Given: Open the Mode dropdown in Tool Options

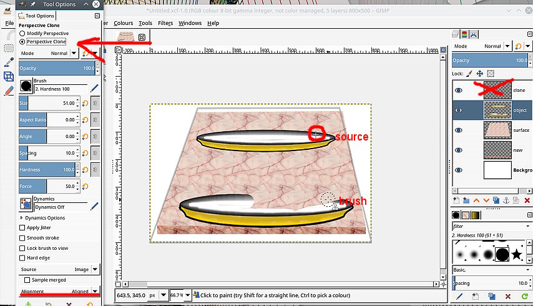Looking at the screenshot, I should click(49, 53).
